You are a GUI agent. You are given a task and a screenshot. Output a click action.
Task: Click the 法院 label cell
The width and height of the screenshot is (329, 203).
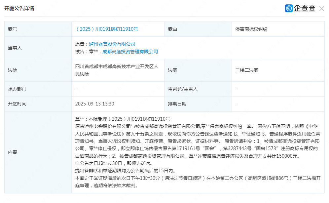pyautogui.click(x=38, y=70)
